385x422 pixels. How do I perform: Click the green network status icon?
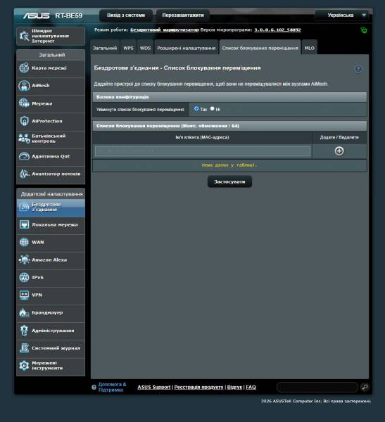click(364, 30)
